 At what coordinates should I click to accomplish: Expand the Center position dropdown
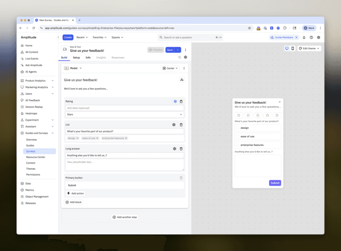click(x=170, y=68)
